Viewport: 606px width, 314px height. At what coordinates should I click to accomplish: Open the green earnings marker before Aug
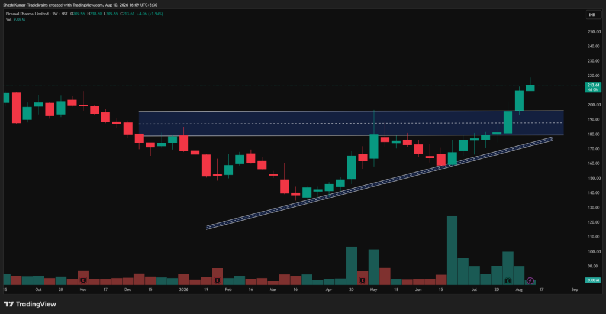(508, 281)
